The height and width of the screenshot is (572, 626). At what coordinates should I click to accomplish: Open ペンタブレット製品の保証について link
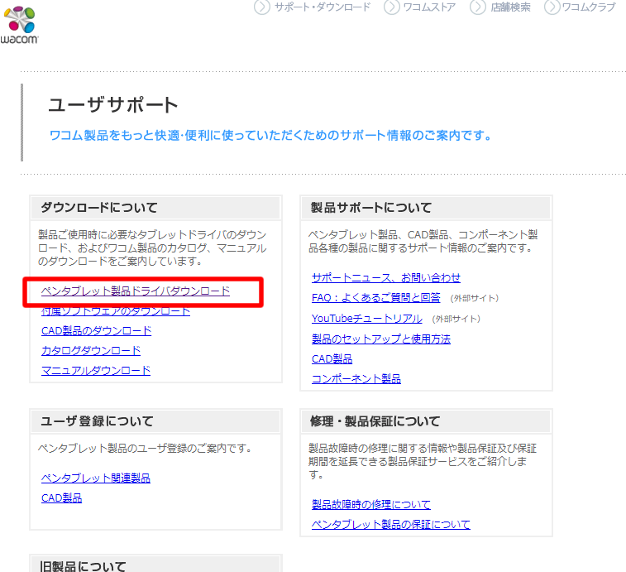click(x=391, y=525)
